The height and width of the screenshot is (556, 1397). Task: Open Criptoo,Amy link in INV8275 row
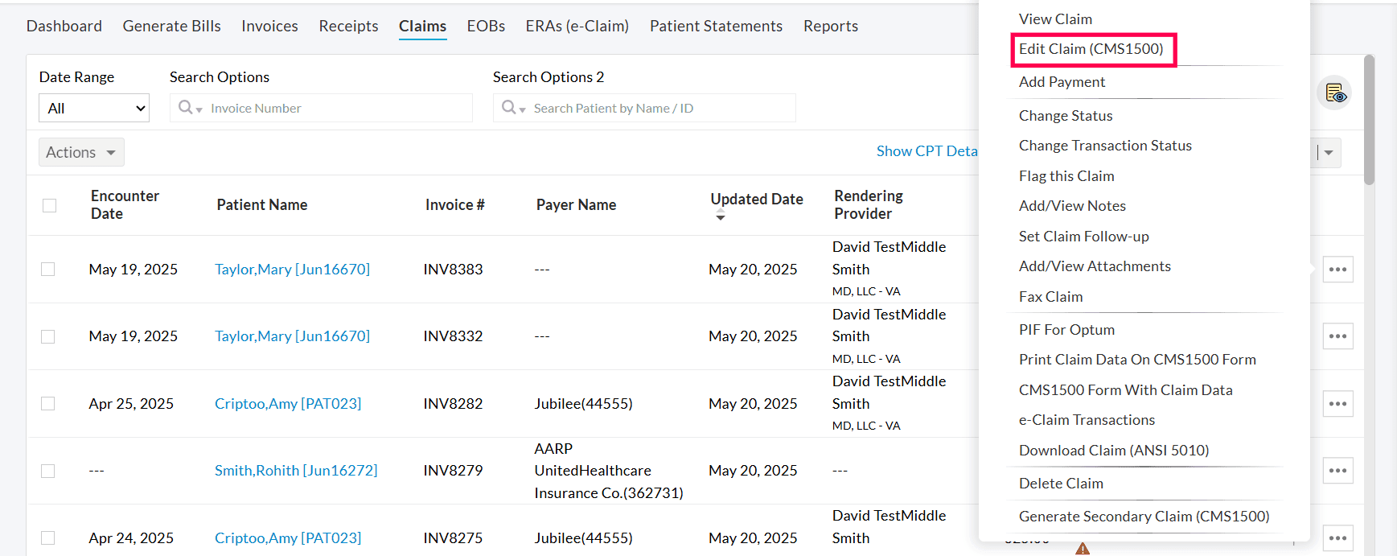pos(288,538)
